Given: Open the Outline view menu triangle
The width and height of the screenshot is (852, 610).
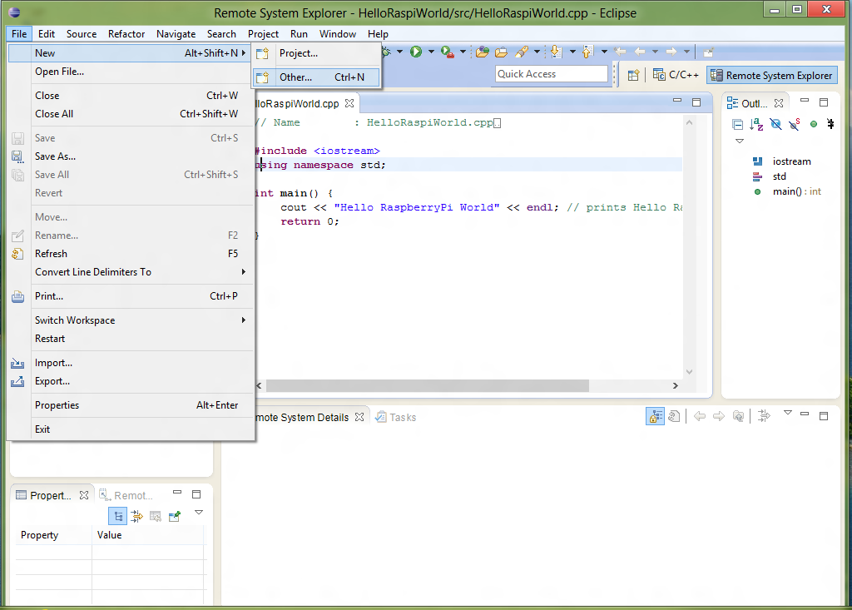Looking at the screenshot, I should (x=740, y=141).
